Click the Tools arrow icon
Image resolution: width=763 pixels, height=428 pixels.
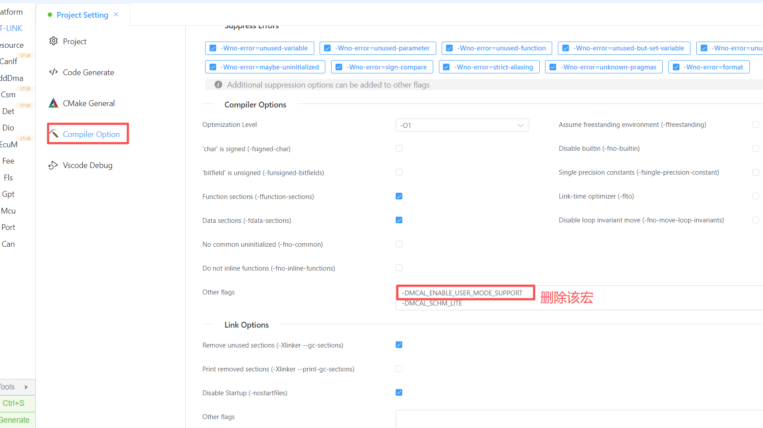click(x=26, y=387)
